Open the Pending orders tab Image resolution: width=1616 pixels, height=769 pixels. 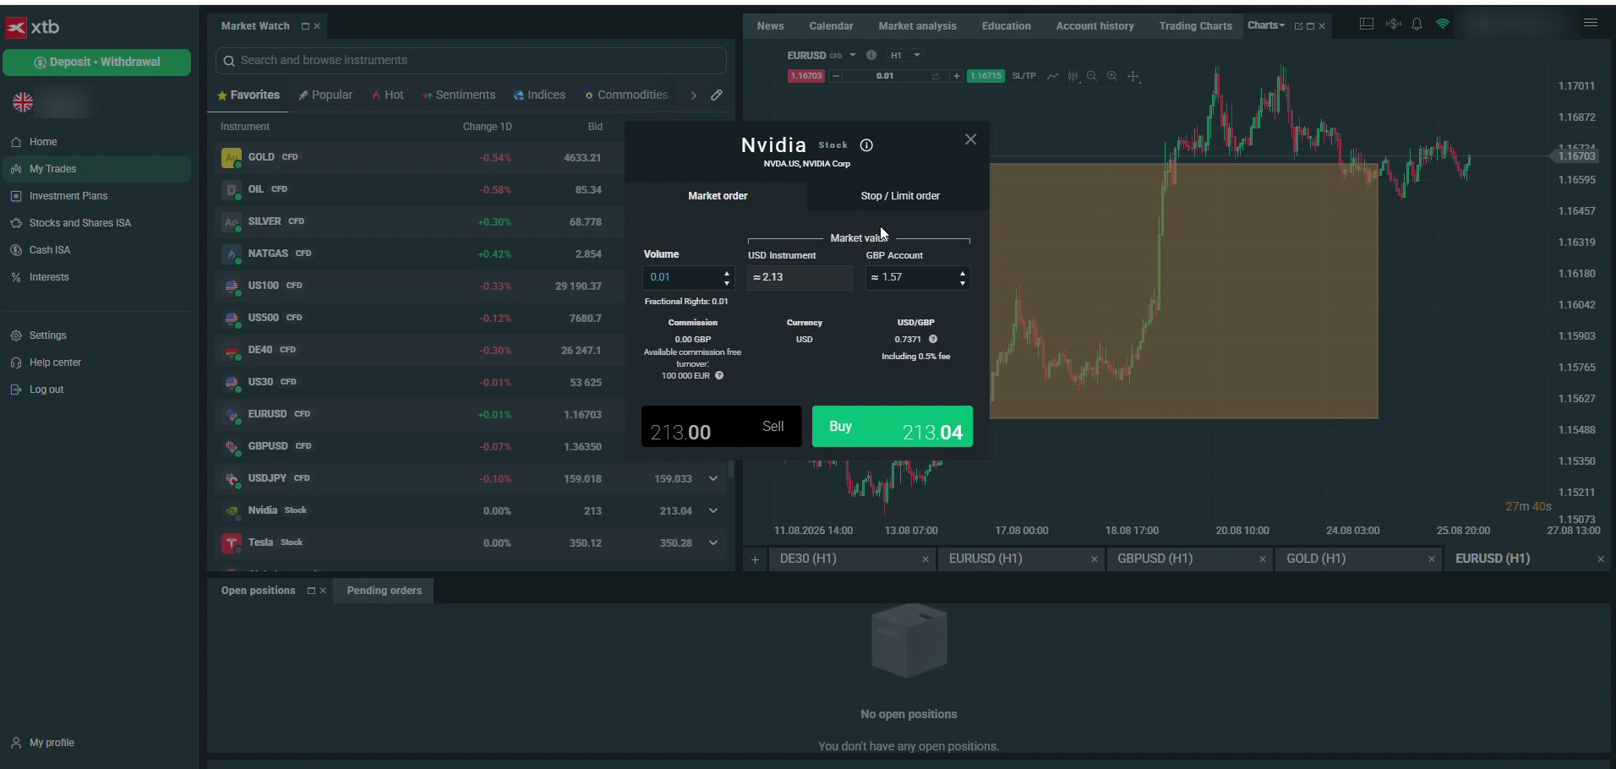(384, 591)
